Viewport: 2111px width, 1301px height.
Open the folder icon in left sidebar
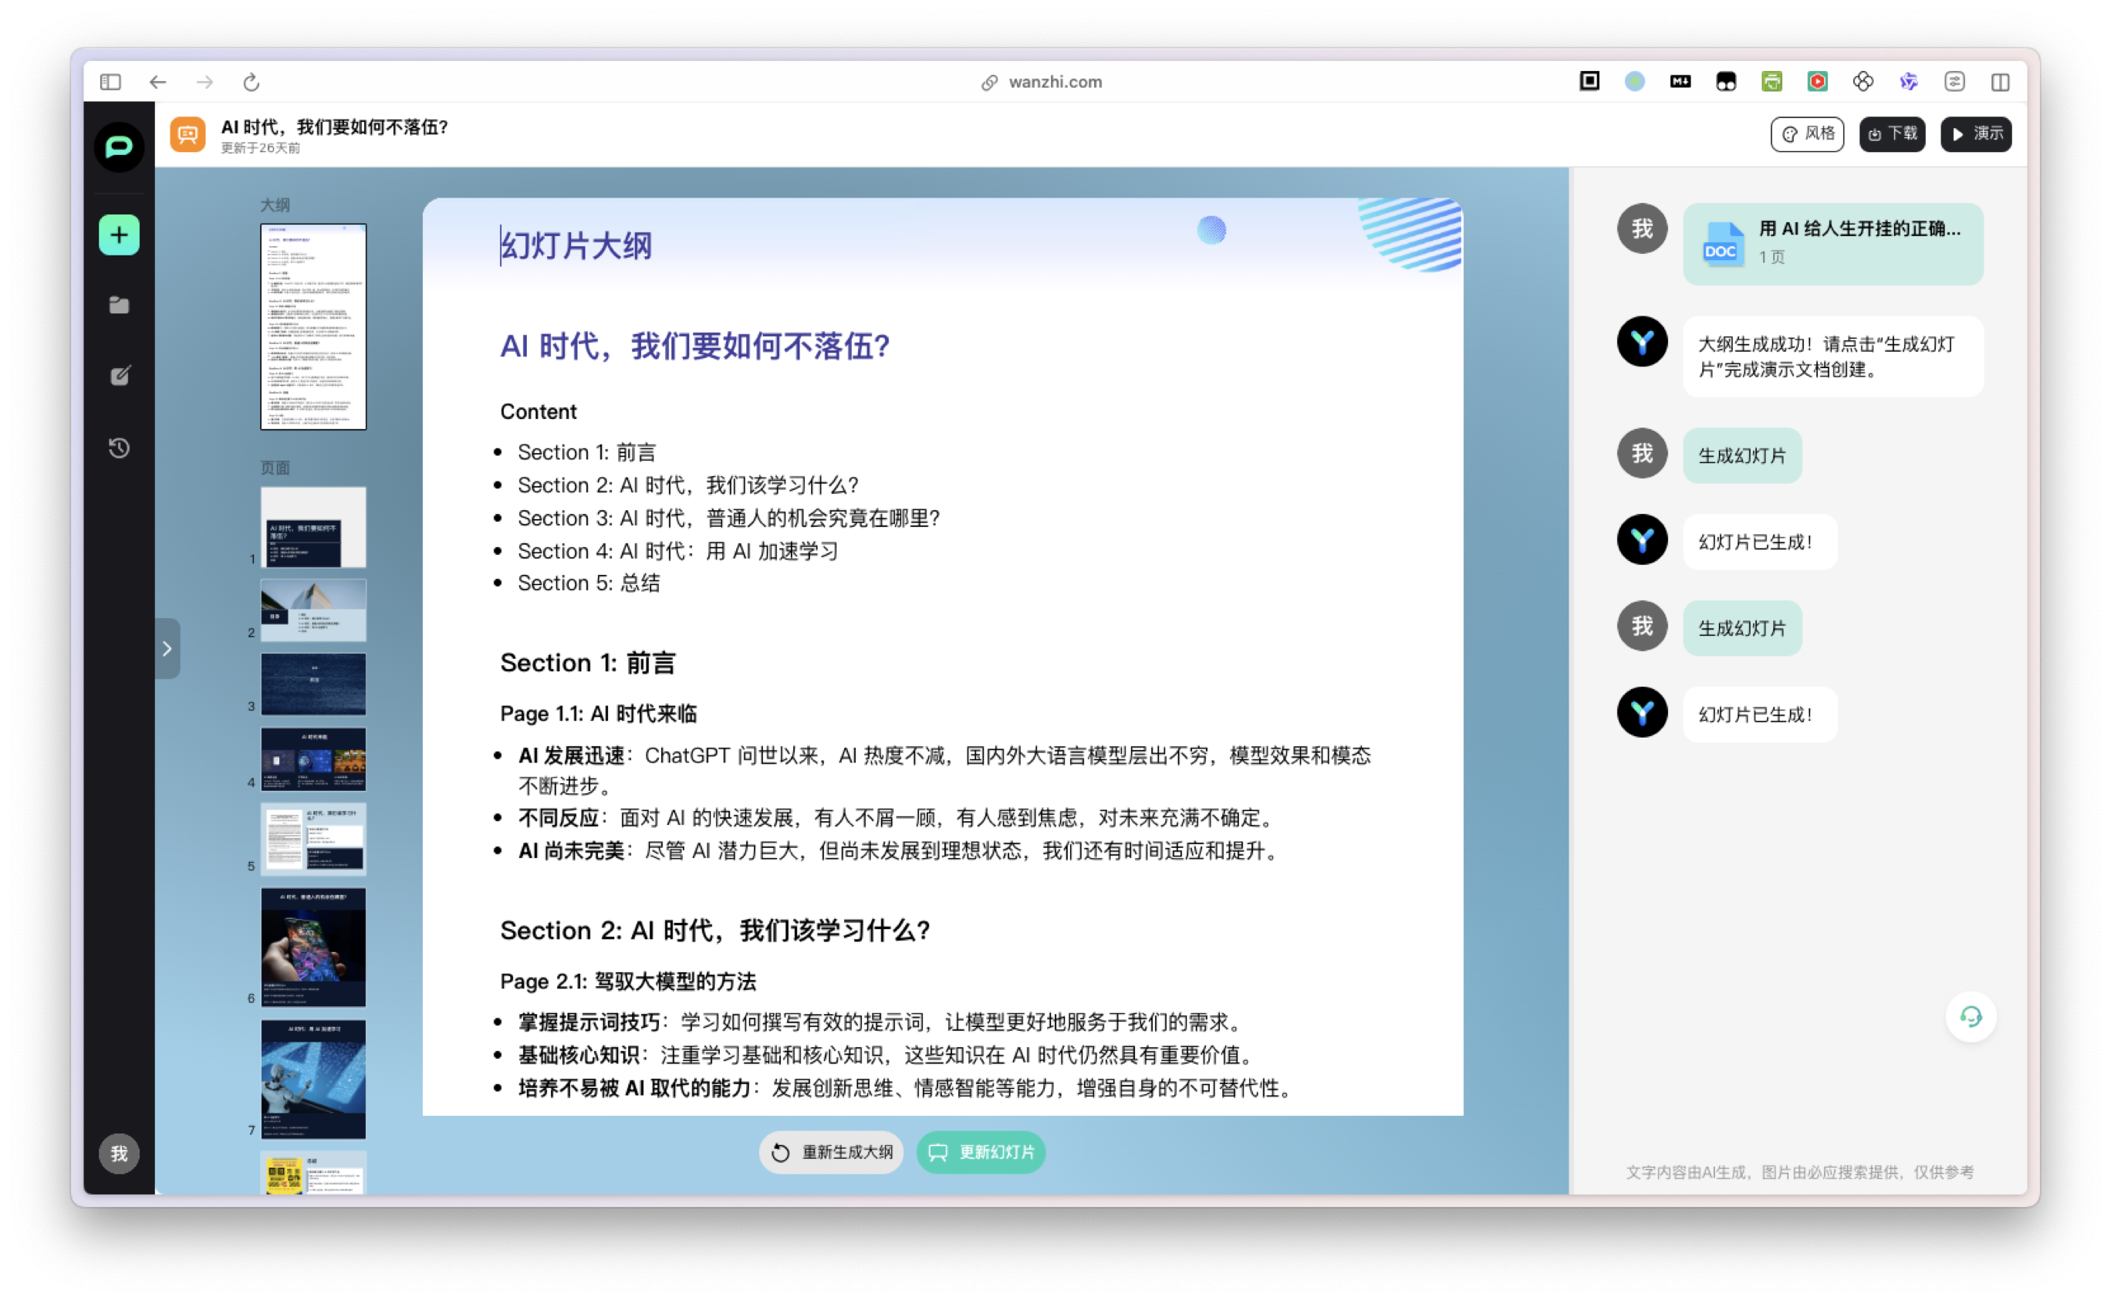tap(119, 306)
